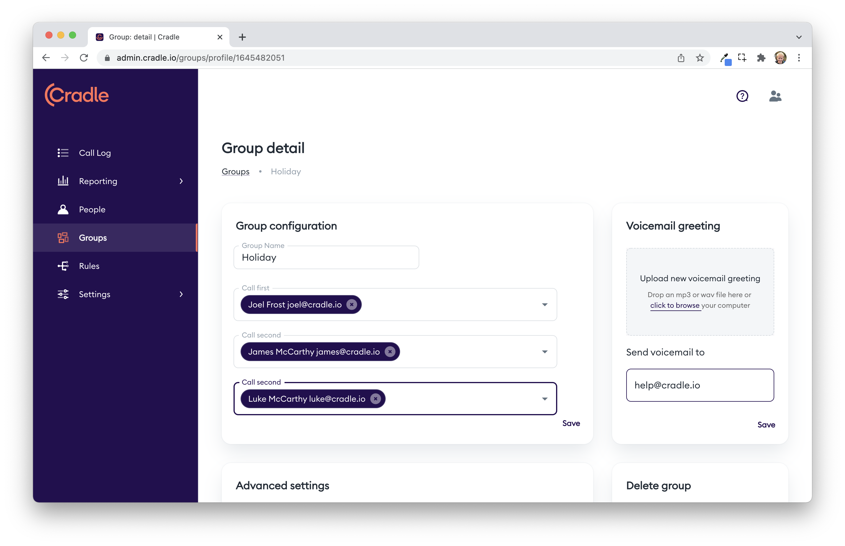Open Luke McCarthy Call second dropdown arrow

544,399
